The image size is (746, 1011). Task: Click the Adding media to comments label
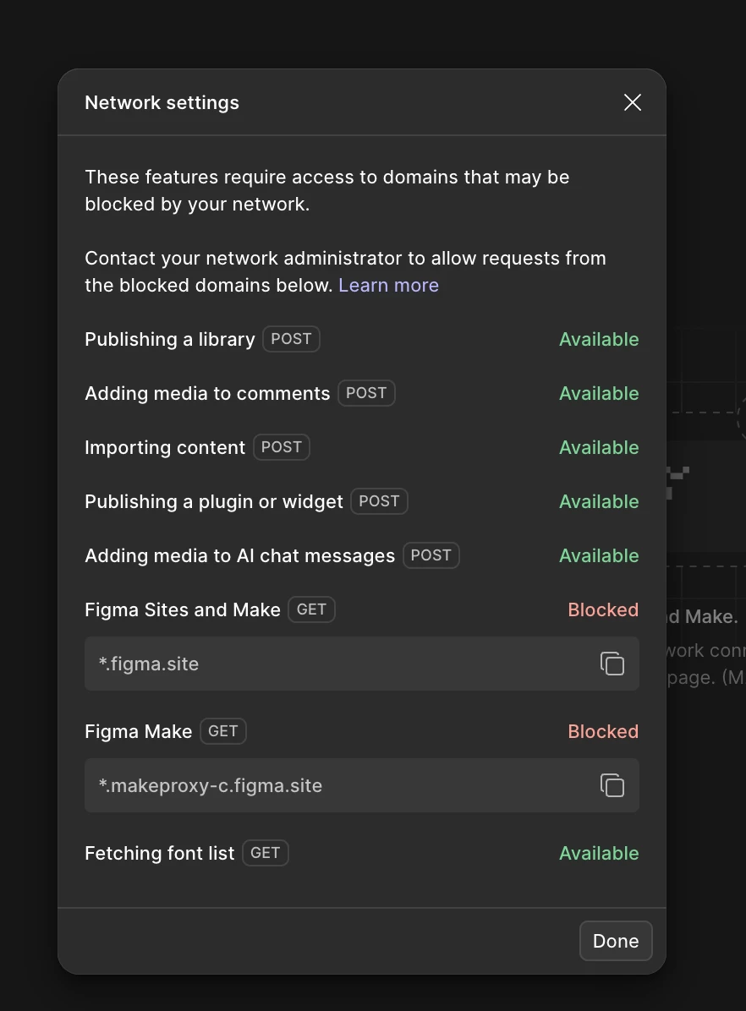coord(207,393)
